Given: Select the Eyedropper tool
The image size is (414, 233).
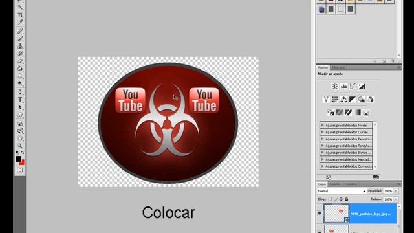Looking at the screenshot, I should pyautogui.click(x=20, y=22).
